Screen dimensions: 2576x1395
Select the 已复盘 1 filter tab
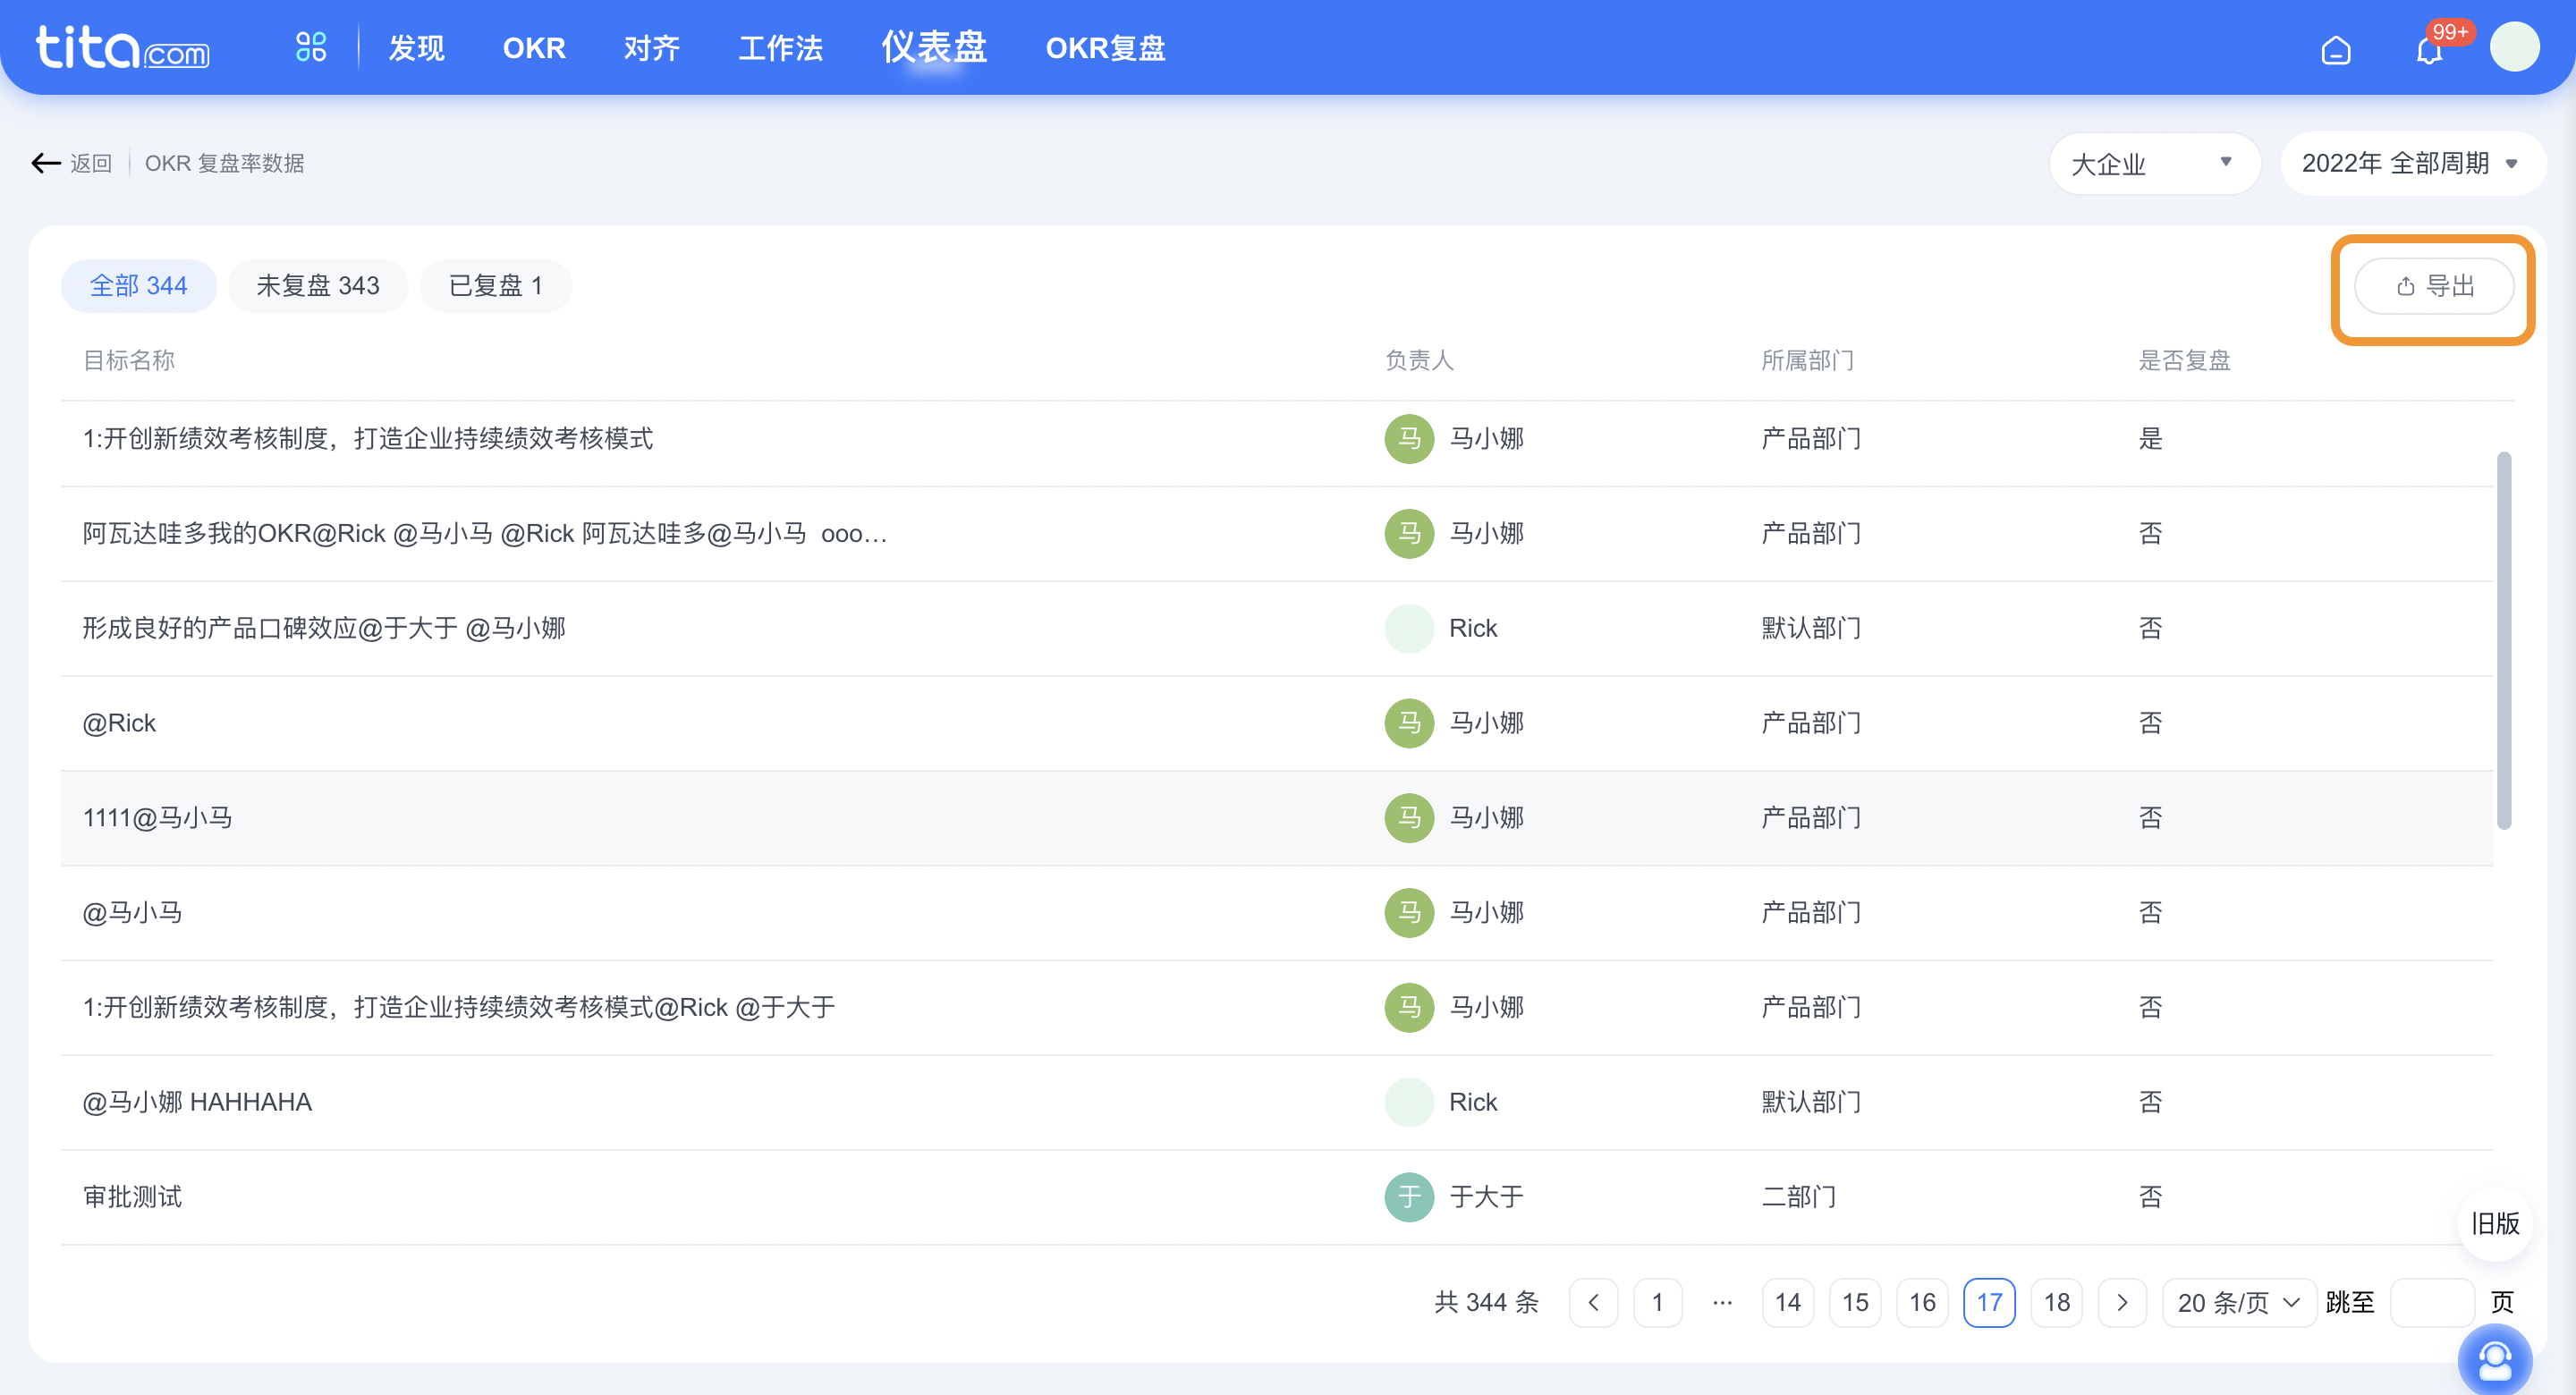point(496,286)
